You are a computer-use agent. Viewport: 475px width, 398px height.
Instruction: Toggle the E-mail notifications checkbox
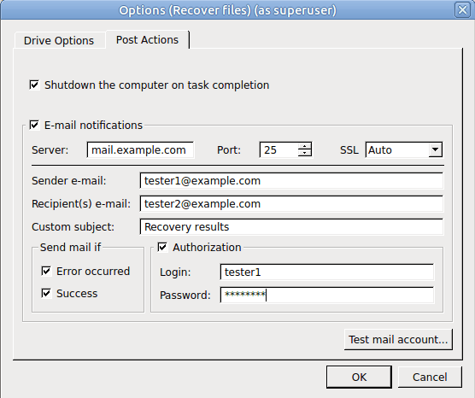tap(34, 125)
